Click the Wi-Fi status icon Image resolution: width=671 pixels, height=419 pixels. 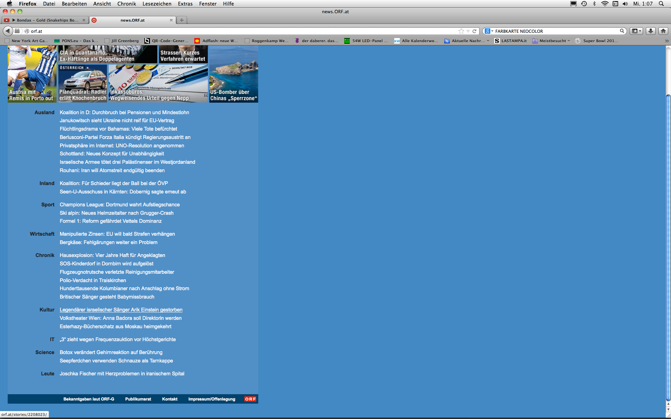605,4
